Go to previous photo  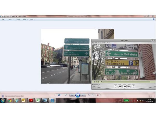coord(72,95)
